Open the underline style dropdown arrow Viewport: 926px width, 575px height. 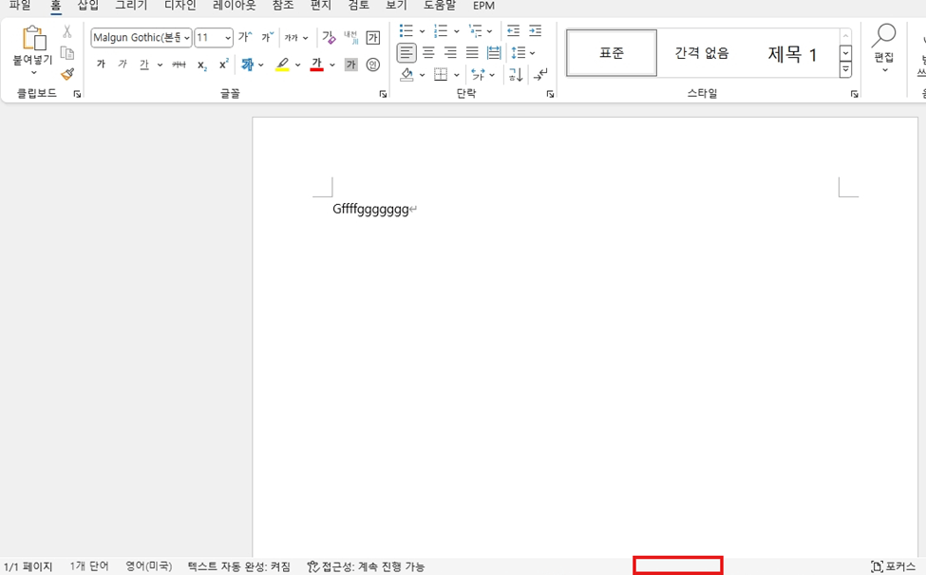[x=160, y=65]
